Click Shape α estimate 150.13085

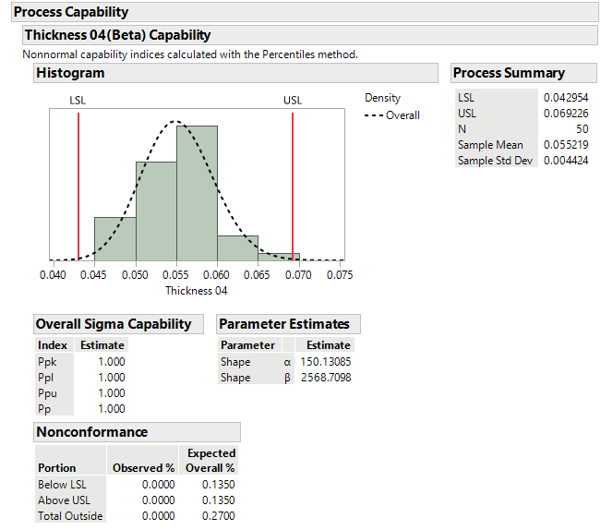(326, 362)
